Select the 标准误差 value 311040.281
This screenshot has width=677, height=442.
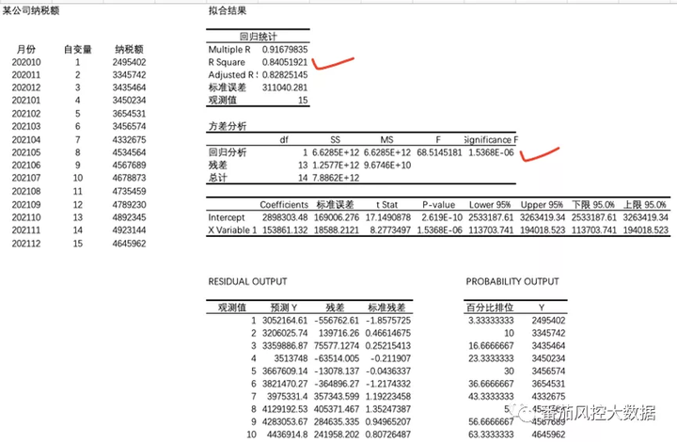click(x=281, y=87)
